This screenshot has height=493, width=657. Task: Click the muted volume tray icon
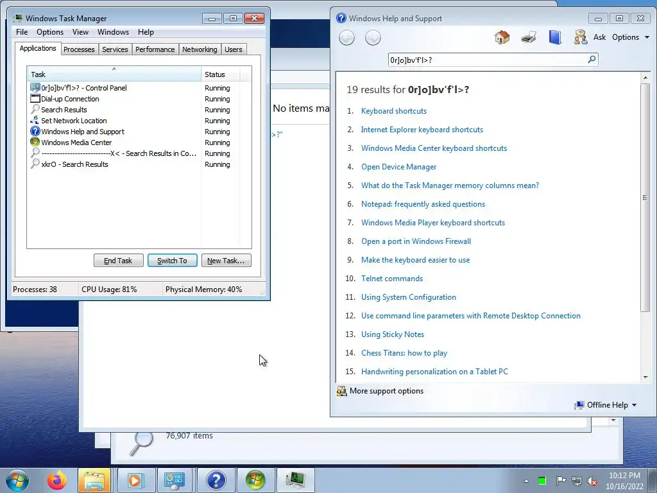pyautogui.click(x=592, y=481)
